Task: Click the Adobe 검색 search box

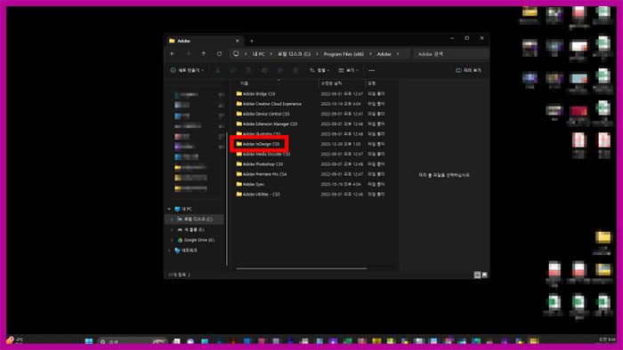Action: pyautogui.click(x=450, y=54)
